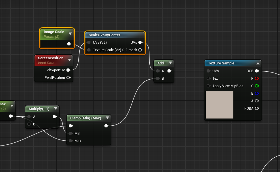Click the RGB output pin

[x=257, y=71]
